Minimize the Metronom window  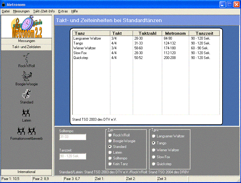[223, 5]
